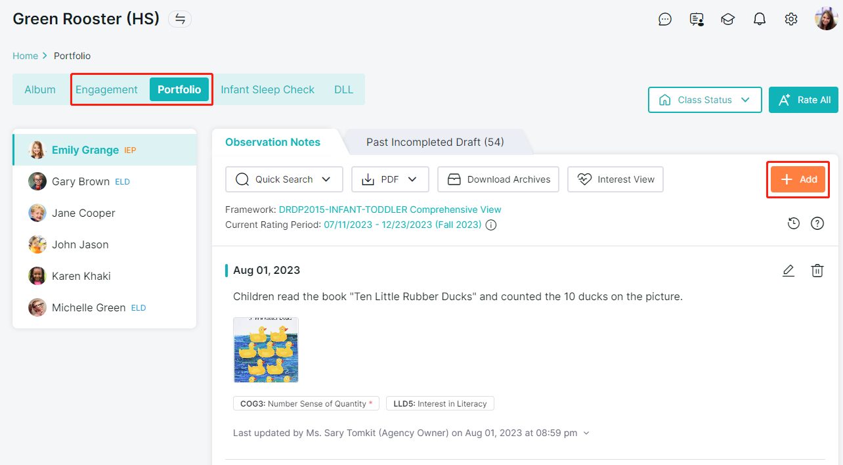Open the chat messages icon
Viewport: 843px width, 465px height.
pyautogui.click(x=665, y=19)
